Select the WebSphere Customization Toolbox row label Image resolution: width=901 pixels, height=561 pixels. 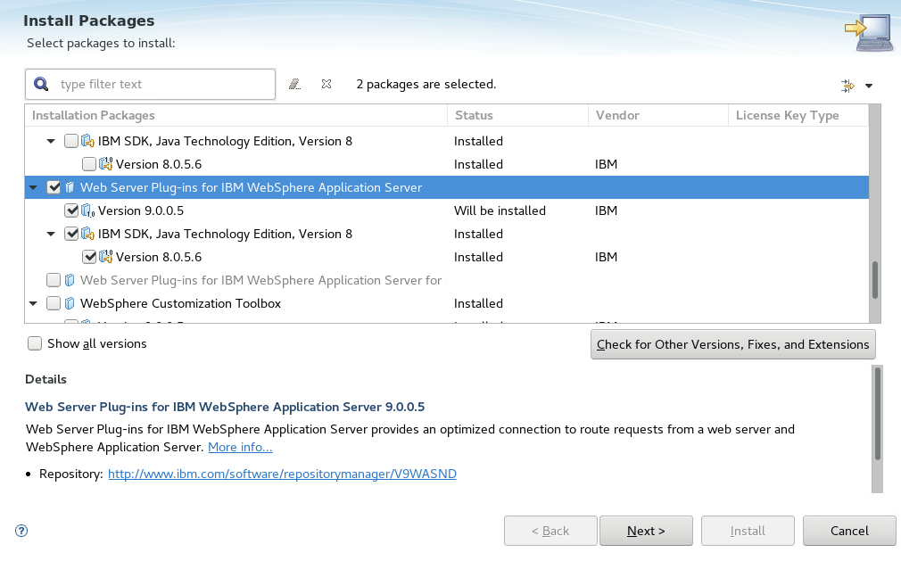click(180, 303)
